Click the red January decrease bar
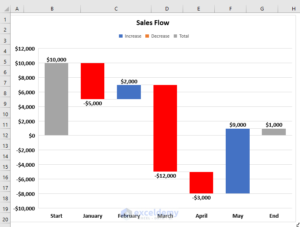The image size is (300, 227). coord(93,81)
